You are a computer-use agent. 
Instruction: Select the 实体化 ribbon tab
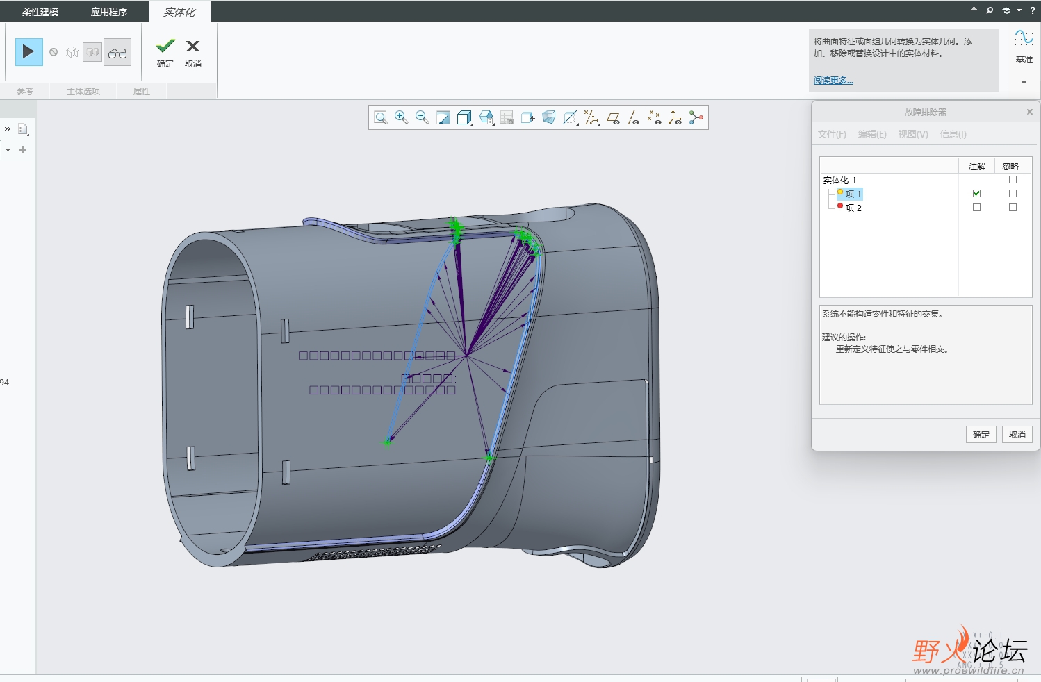point(180,12)
